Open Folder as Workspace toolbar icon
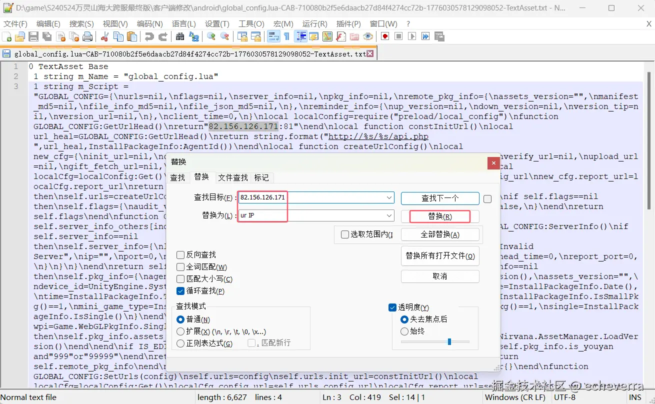This screenshot has height=404, width=655. click(354, 36)
